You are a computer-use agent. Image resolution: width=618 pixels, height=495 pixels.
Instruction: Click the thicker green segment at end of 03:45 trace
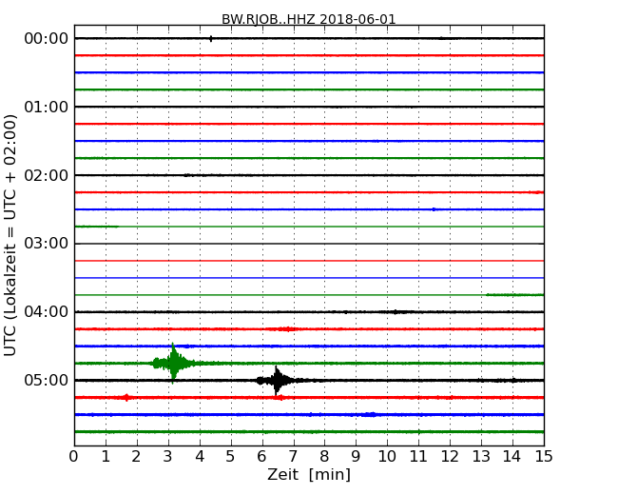pyautogui.click(x=514, y=294)
